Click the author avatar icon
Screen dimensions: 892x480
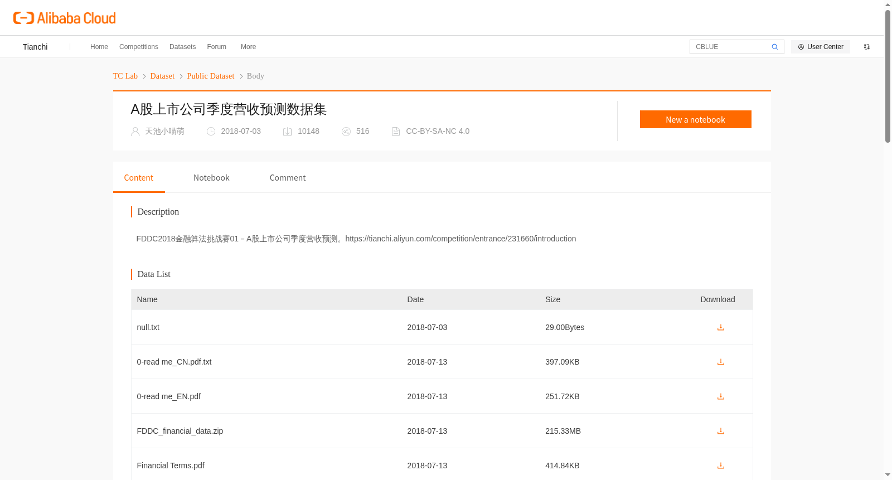point(135,132)
